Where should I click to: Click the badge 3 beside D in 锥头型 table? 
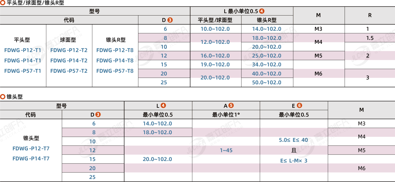point(98,115)
